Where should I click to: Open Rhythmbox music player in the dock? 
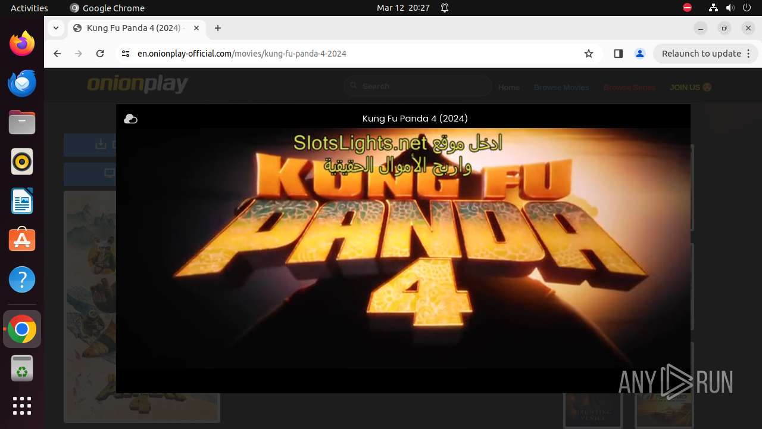[22, 161]
